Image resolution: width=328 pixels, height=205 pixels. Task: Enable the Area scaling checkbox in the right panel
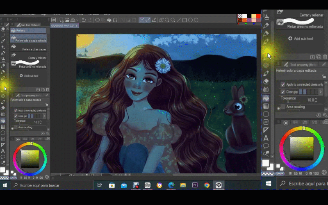click(x=282, y=107)
